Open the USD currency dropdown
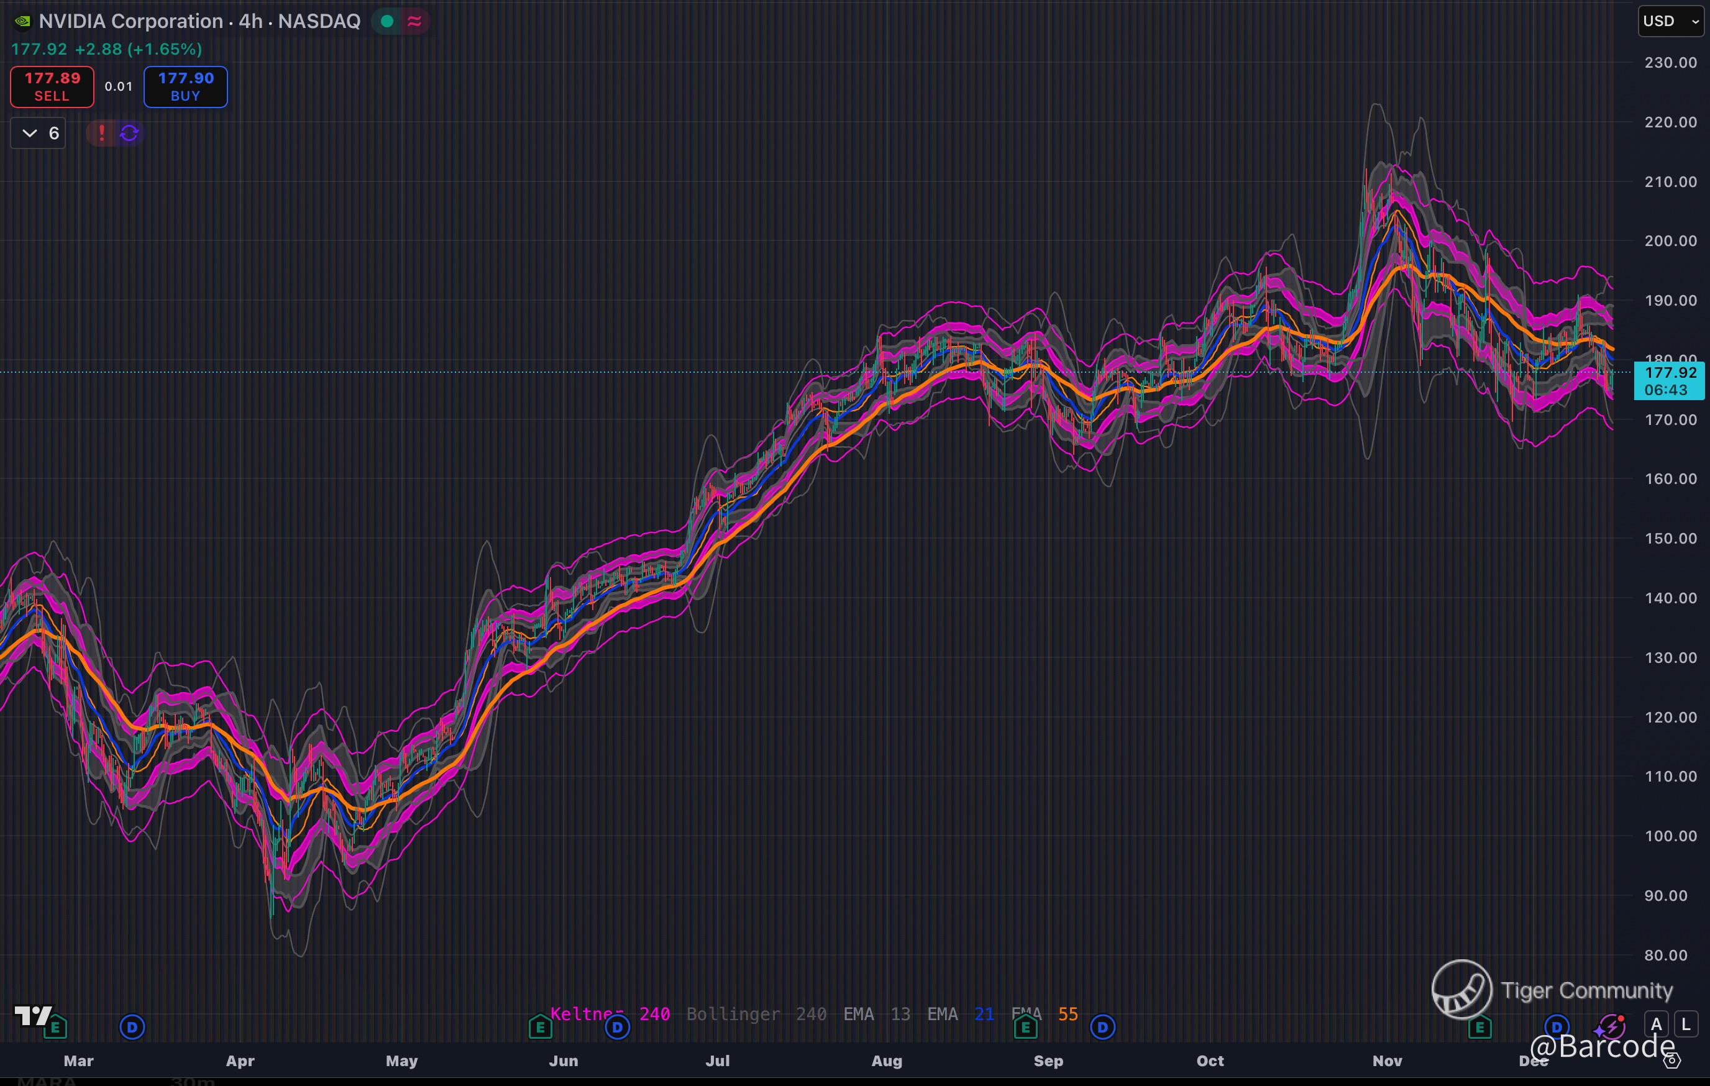Viewport: 1710px width, 1086px height. pos(1670,21)
